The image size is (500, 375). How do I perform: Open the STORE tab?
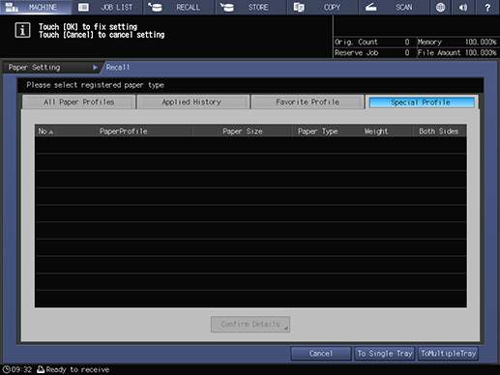[250, 7]
